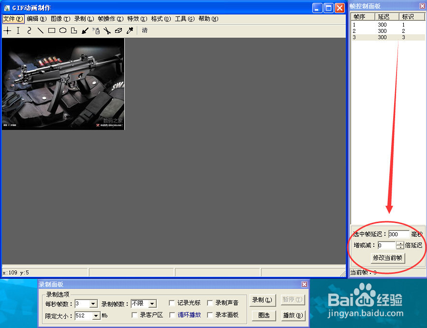Screen dimensions: 427x328
Task: Expand the 限定大小 dropdown
Action: pos(96,316)
